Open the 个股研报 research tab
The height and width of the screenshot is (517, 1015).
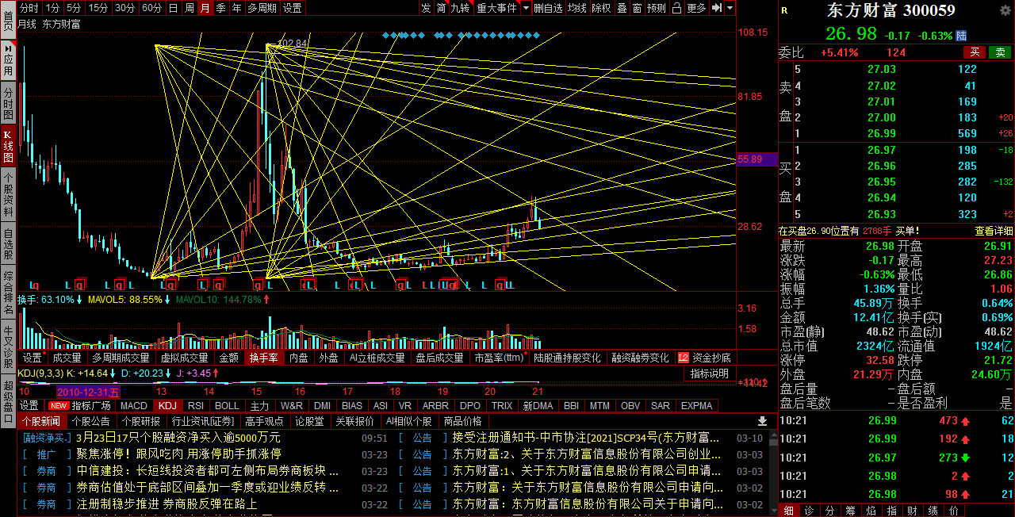140,421
